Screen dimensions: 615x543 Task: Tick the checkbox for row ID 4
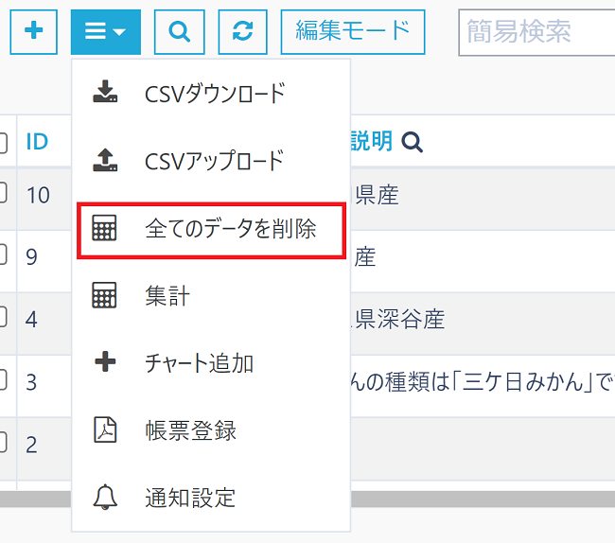coord(3,318)
